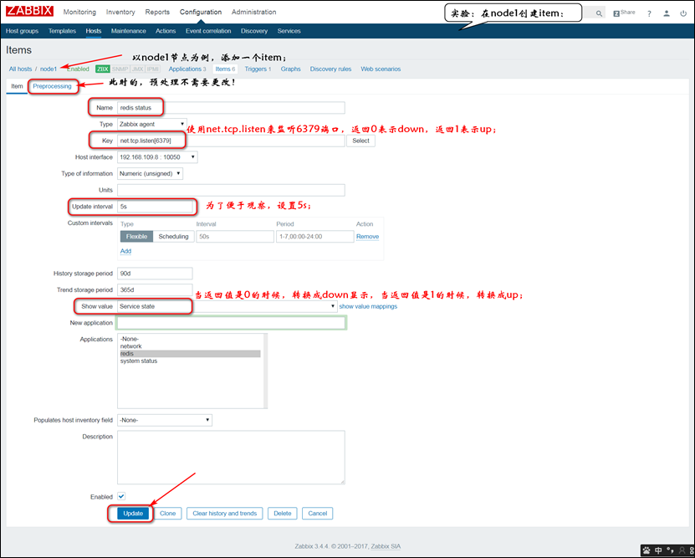This screenshot has width=695, height=558.
Task: Open the Web scenarios link
Action: point(381,69)
